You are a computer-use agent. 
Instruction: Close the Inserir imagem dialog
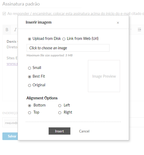click(118, 23)
